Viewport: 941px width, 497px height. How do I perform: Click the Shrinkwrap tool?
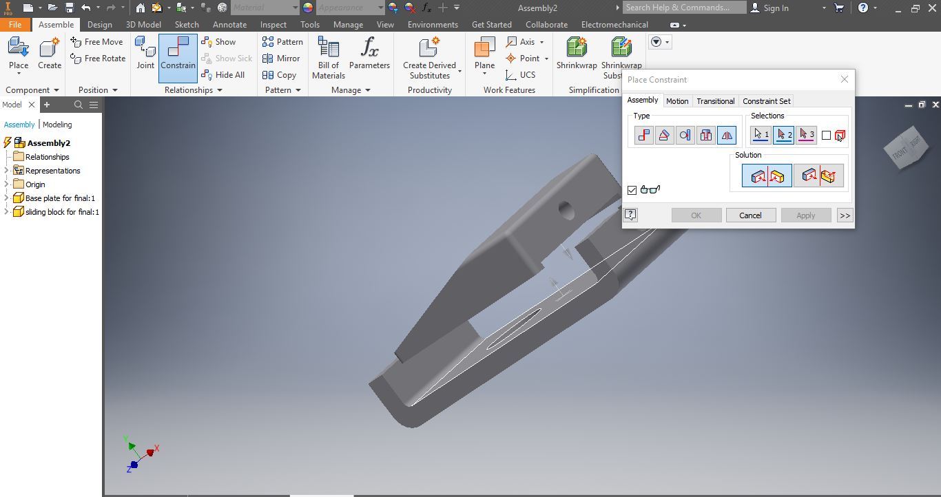click(x=577, y=54)
